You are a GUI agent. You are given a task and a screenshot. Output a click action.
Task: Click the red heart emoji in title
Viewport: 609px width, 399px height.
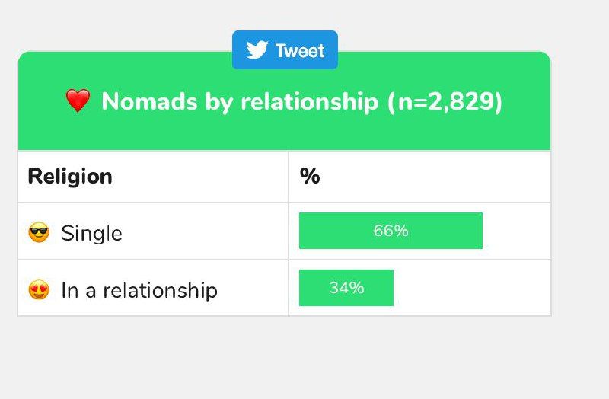[x=78, y=101]
